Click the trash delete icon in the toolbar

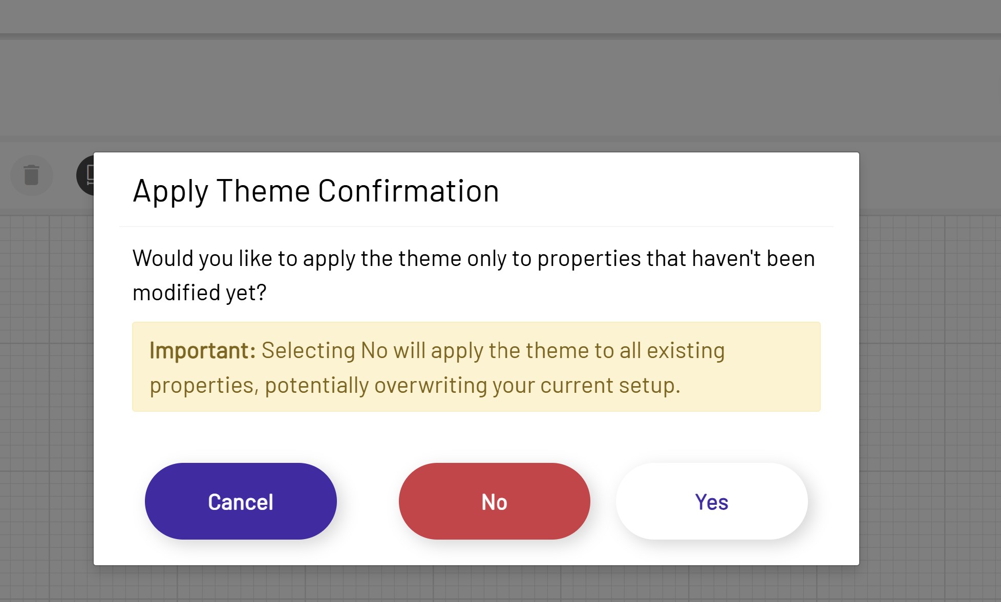(x=32, y=175)
